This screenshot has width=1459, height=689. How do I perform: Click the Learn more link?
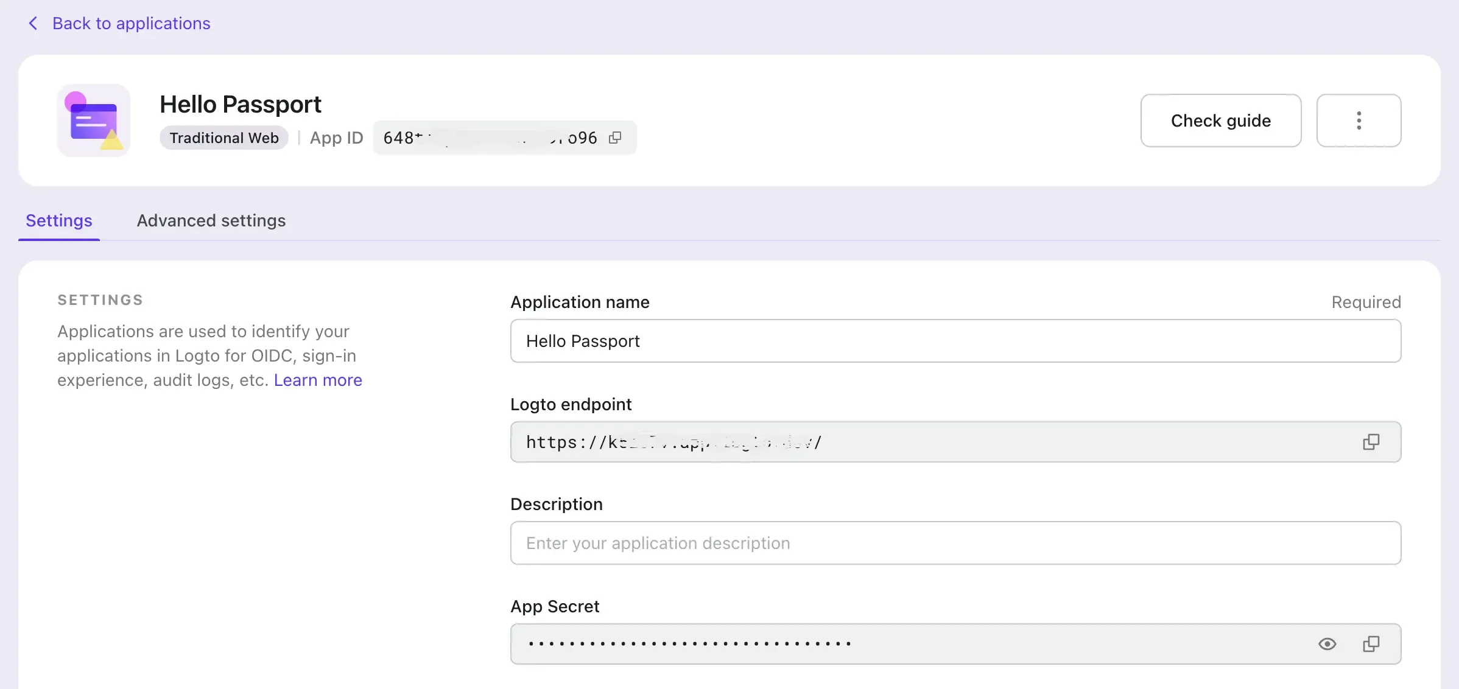click(x=317, y=379)
